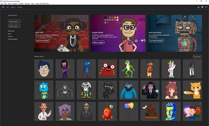Viewport: 209px width, 126px height.
Task: Click the Character Animator title bar icon
Action: pyautogui.click(x=1, y=1)
